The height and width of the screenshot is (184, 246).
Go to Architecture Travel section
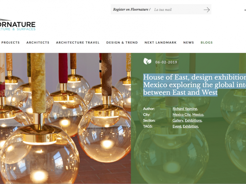click(78, 42)
